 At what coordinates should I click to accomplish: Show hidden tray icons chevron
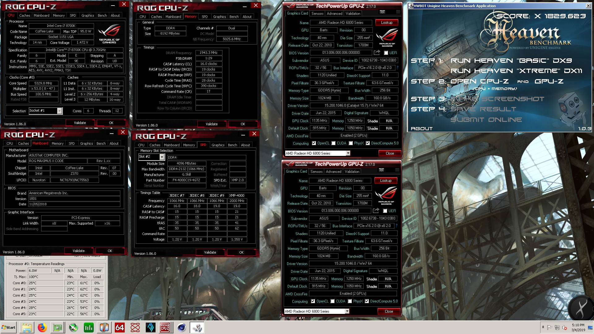tap(543, 327)
